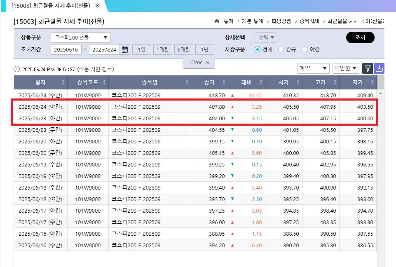
Task: Select 전체 market radio button
Action: [x=258, y=49]
